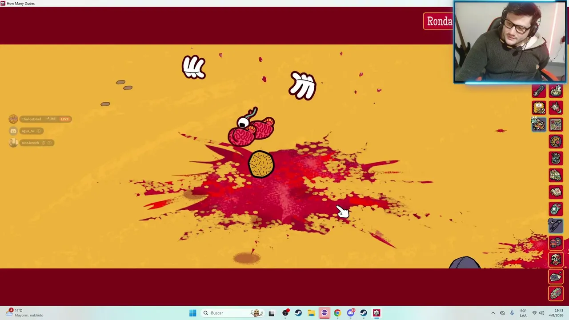Open the ESP LAA input language switcher
The width and height of the screenshot is (569, 320).
tap(523, 313)
